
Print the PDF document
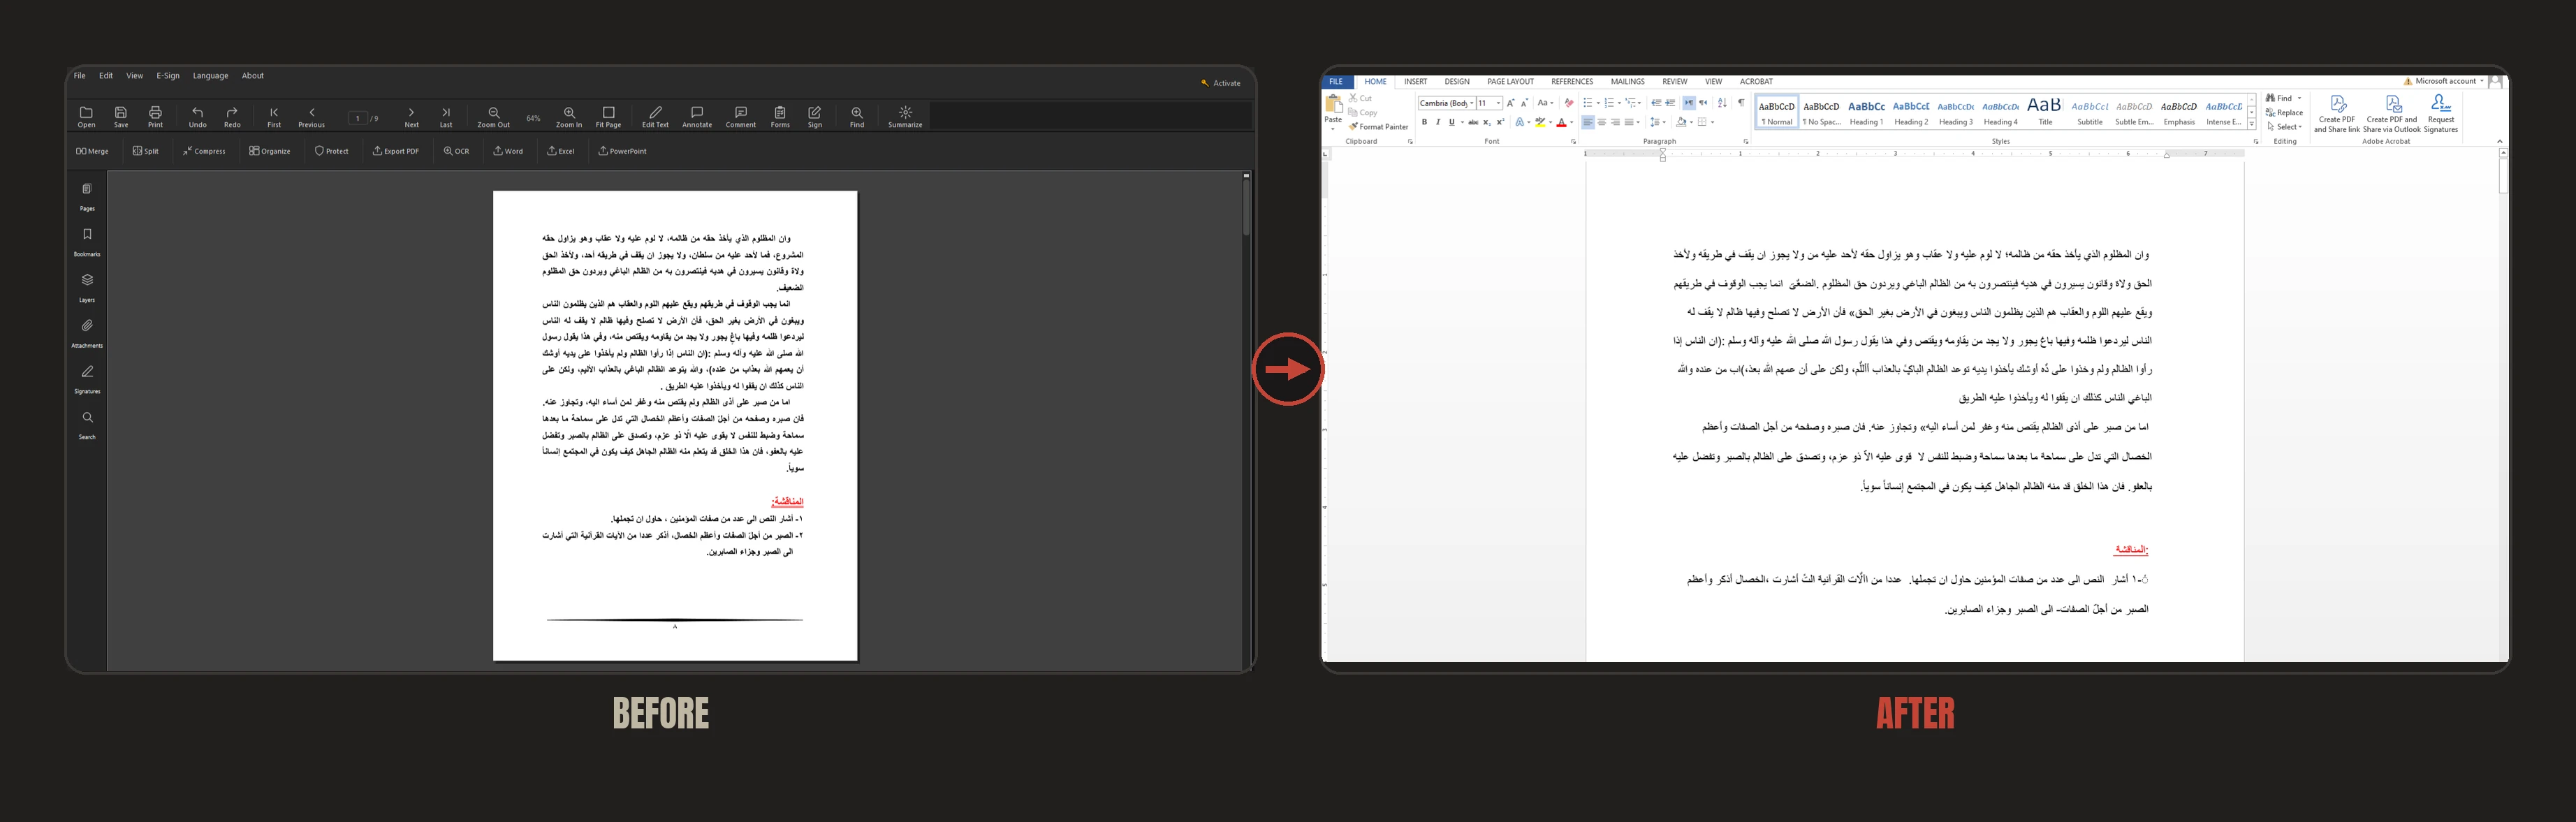(155, 117)
